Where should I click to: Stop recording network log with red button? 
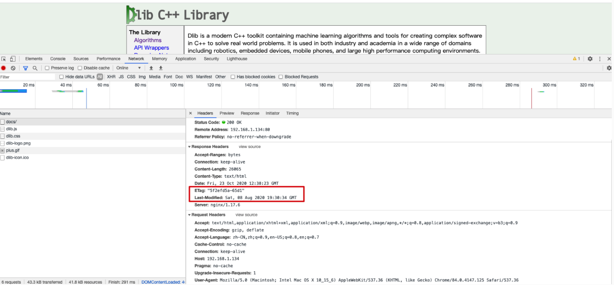point(4,68)
